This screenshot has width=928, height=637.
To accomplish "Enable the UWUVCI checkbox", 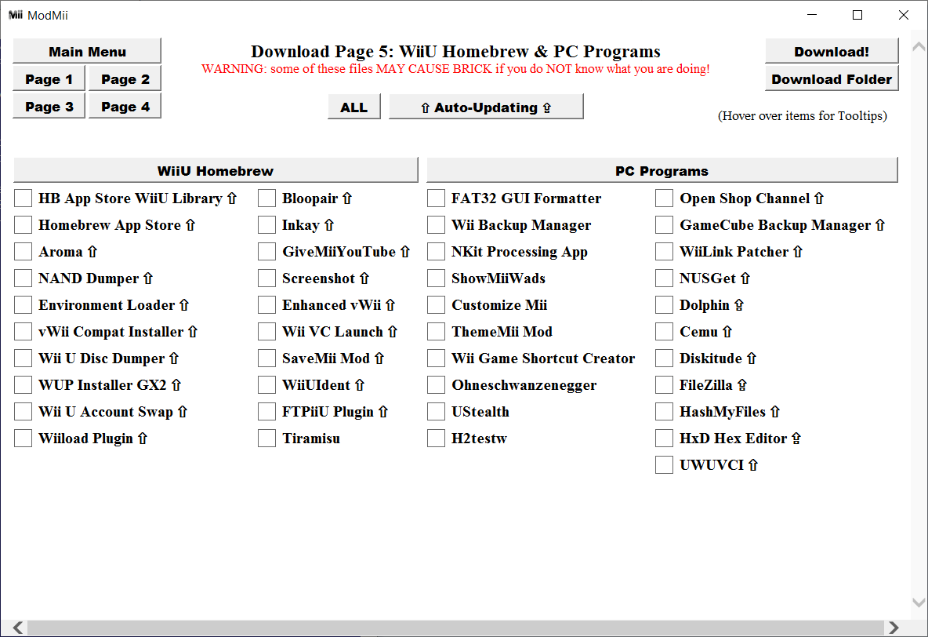I will point(664,465).
